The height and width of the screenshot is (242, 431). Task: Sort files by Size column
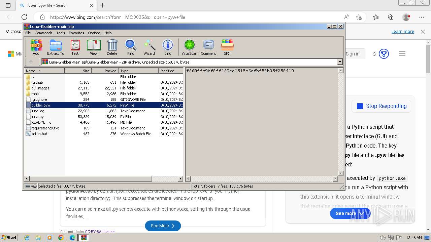78,71
